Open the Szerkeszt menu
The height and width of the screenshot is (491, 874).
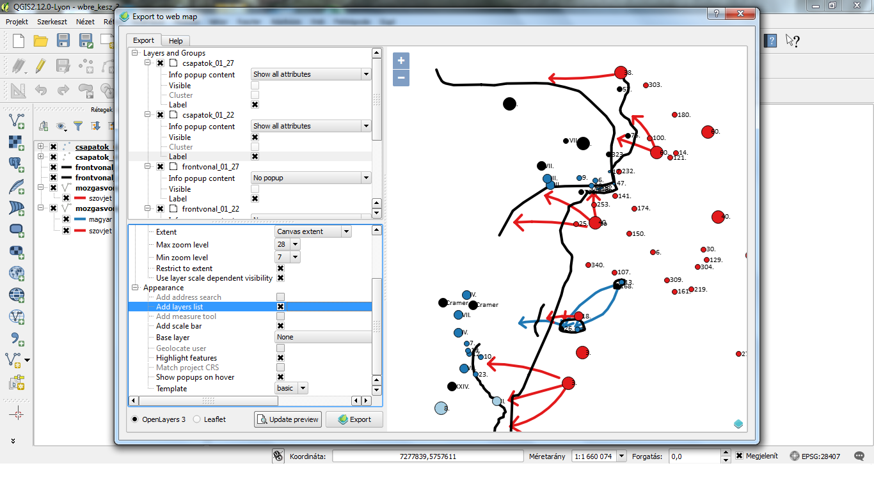click(52, 21)
